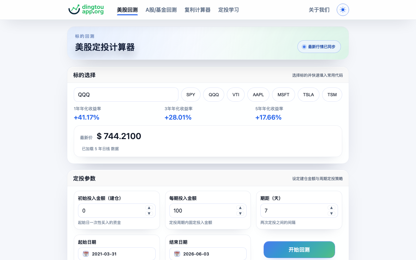
Task: Click the 1年年化收益率 value +41.17%
Action: point(86,117)
